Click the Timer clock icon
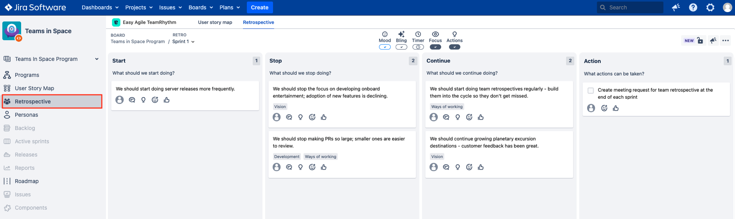Image resolution: width=735 pixels, height=219 pixels. pos(418,34)
